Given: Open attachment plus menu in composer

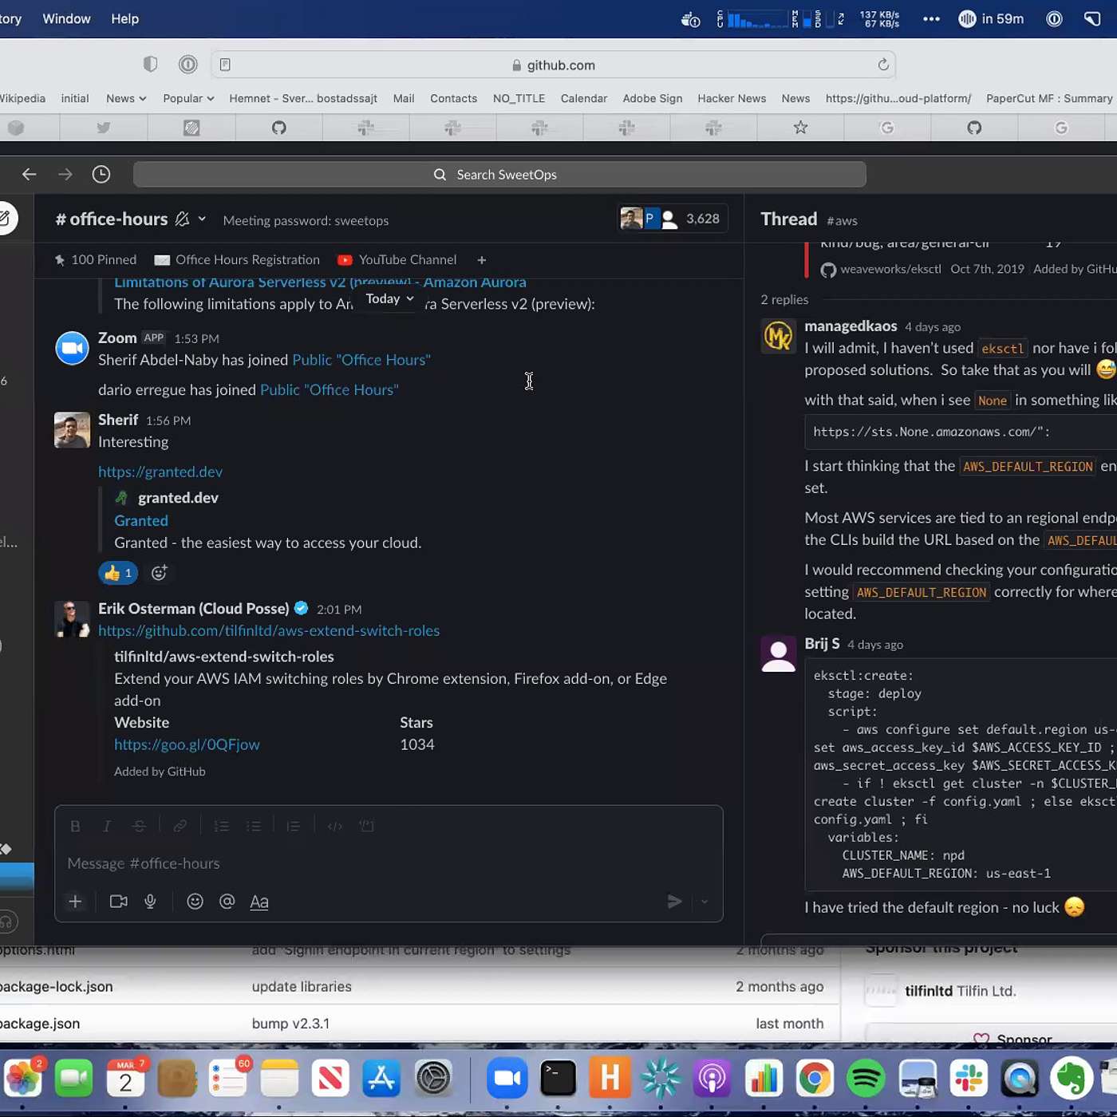Looking at the screenshot, I should click(x=75, y=902).
